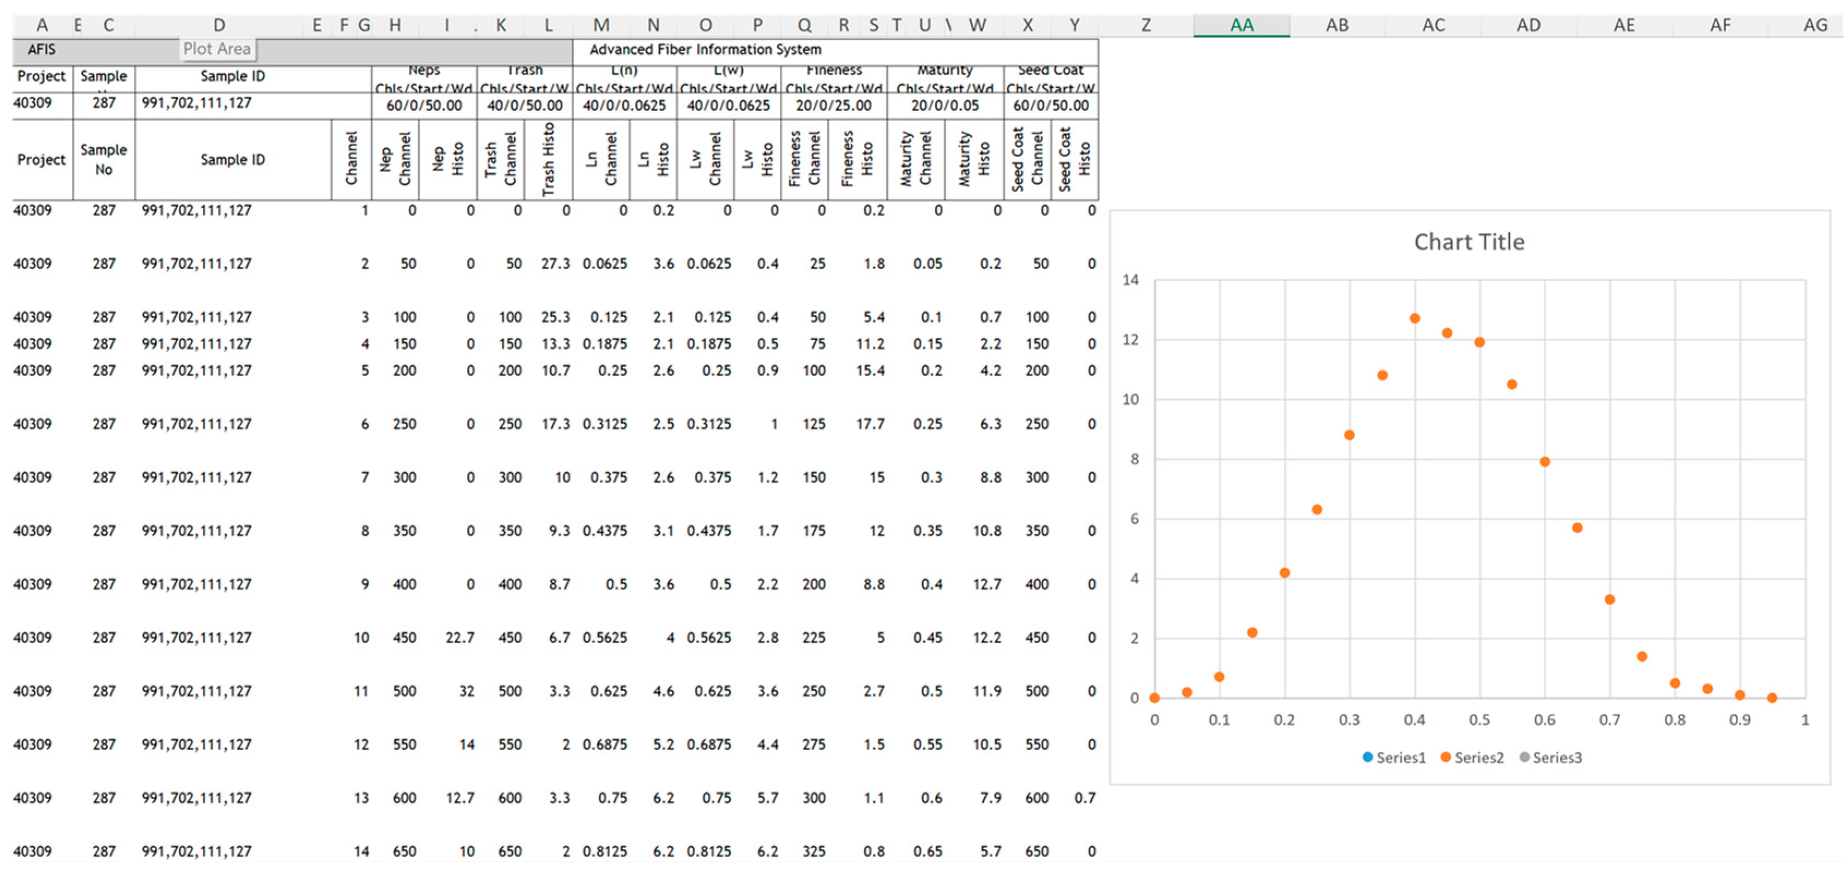Click the Neps 60/0/50.00 cell

coord(424,106)
